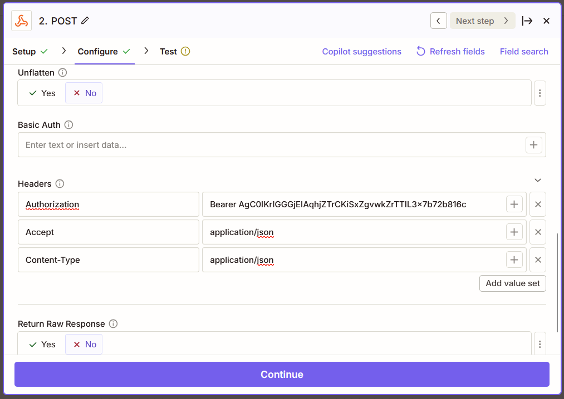Collapse the Headers section chevron
This screenshot has width=564, height=399.
pos(538,180)
